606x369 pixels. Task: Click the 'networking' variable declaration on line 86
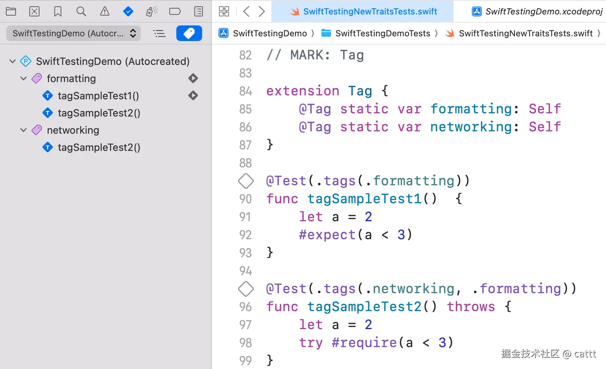tap(471, 127)
